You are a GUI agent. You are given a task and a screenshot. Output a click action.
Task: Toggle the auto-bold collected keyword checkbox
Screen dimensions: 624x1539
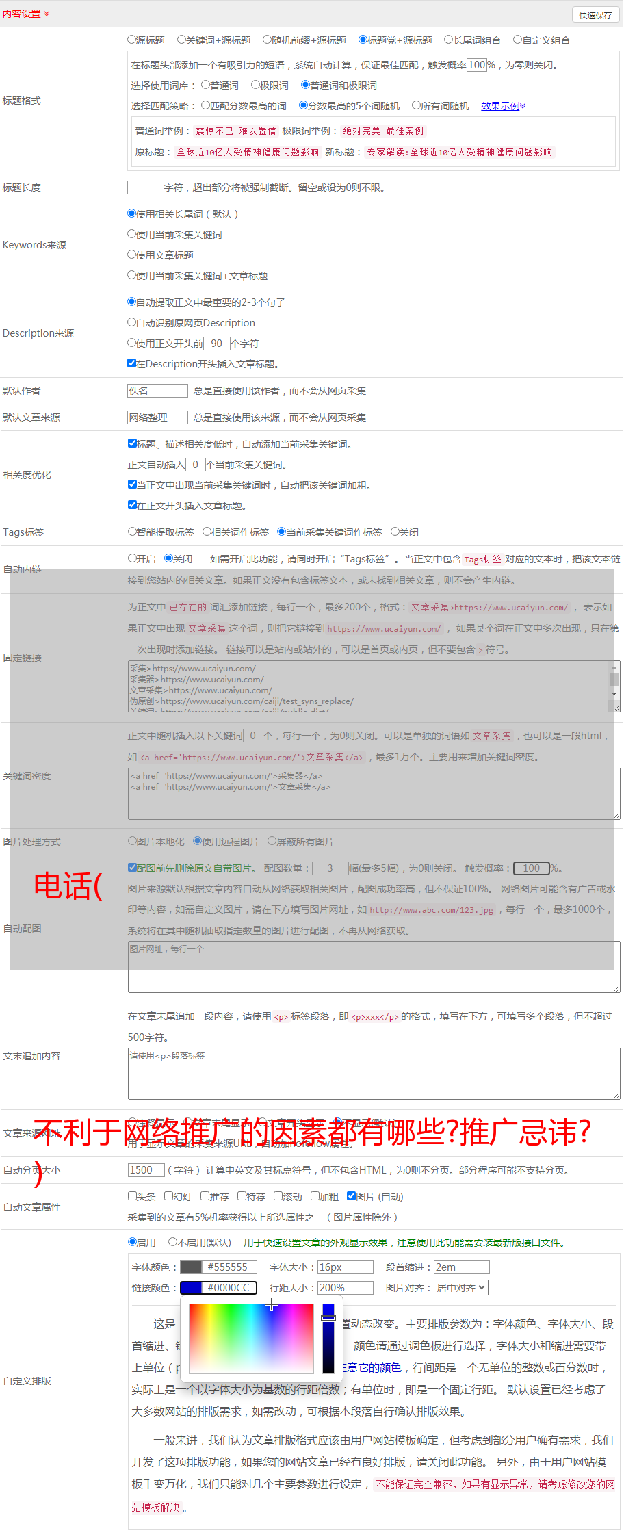132,485
